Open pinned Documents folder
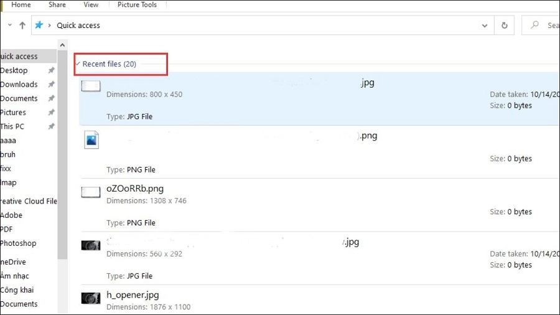This screenshot has width=560, height=315. pyautogui.click(x=19, y=98)
